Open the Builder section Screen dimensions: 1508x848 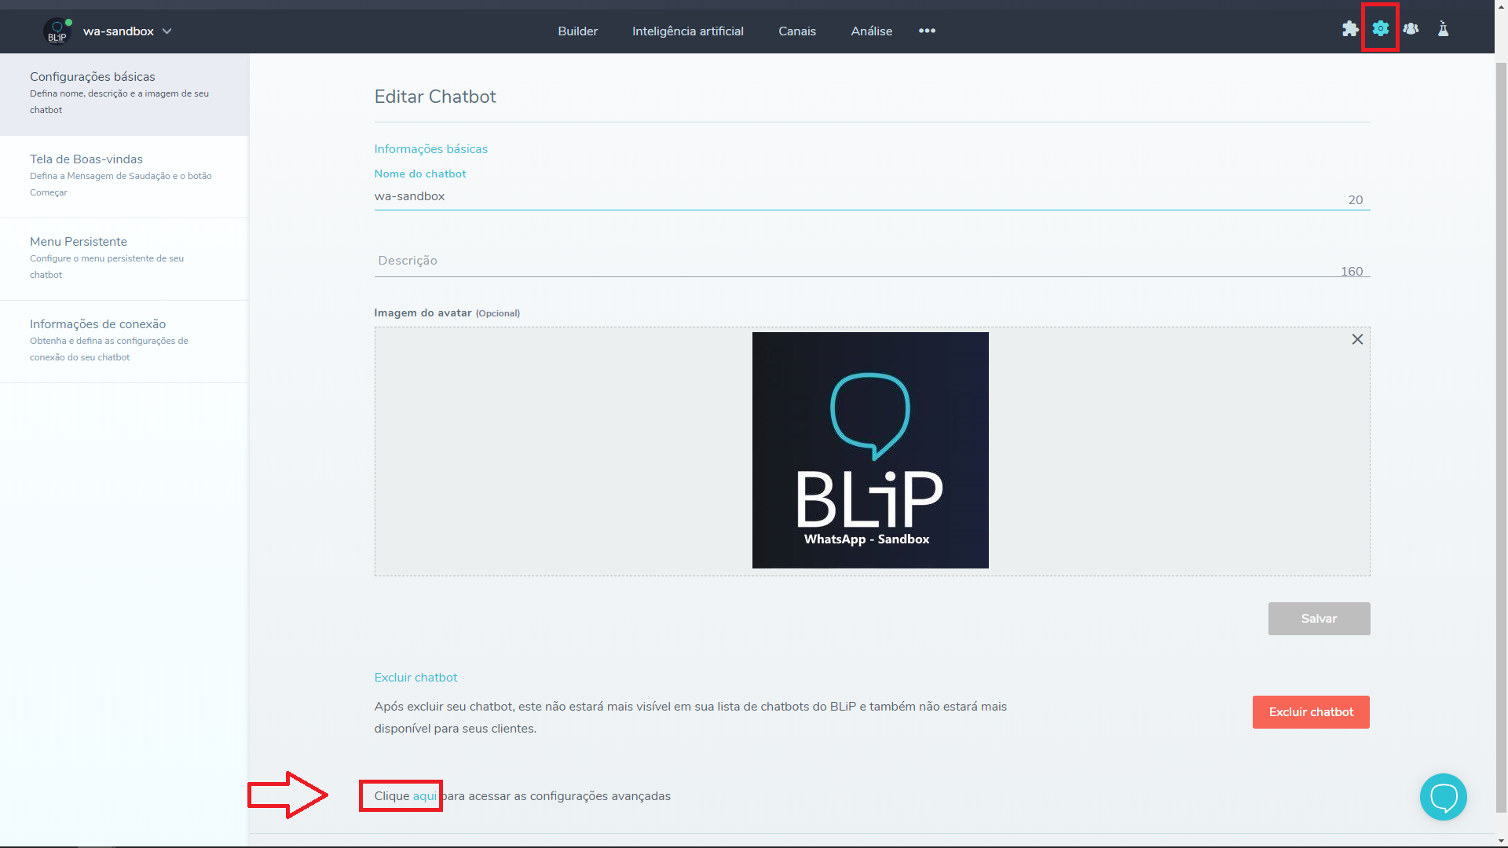pyautogui.click(x=578, y=31)
